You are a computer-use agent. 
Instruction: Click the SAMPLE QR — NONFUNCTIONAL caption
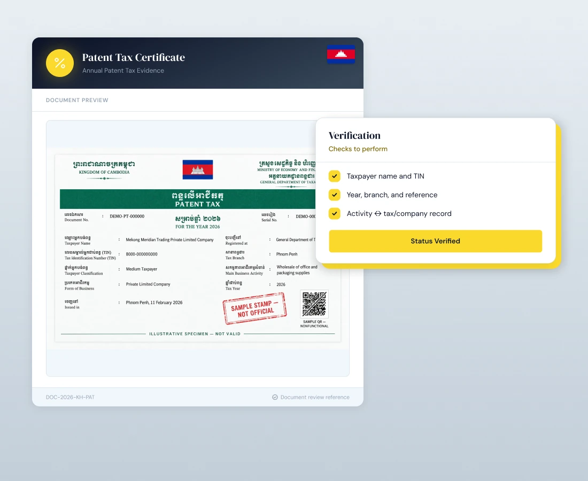coord(314,324)
